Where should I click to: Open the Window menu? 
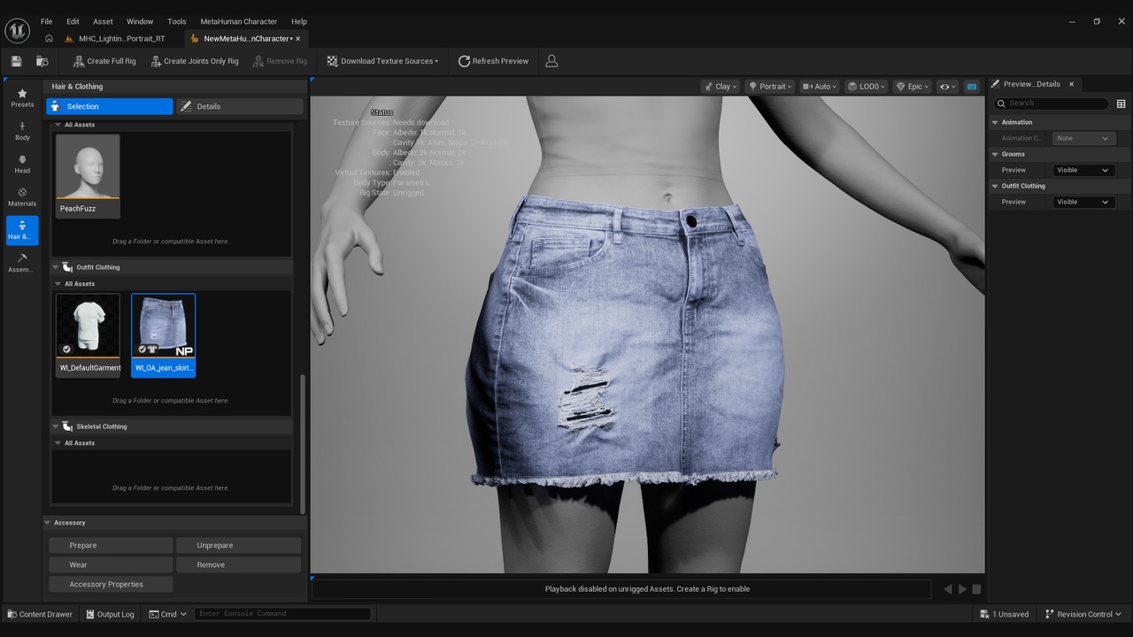[140, 21]
